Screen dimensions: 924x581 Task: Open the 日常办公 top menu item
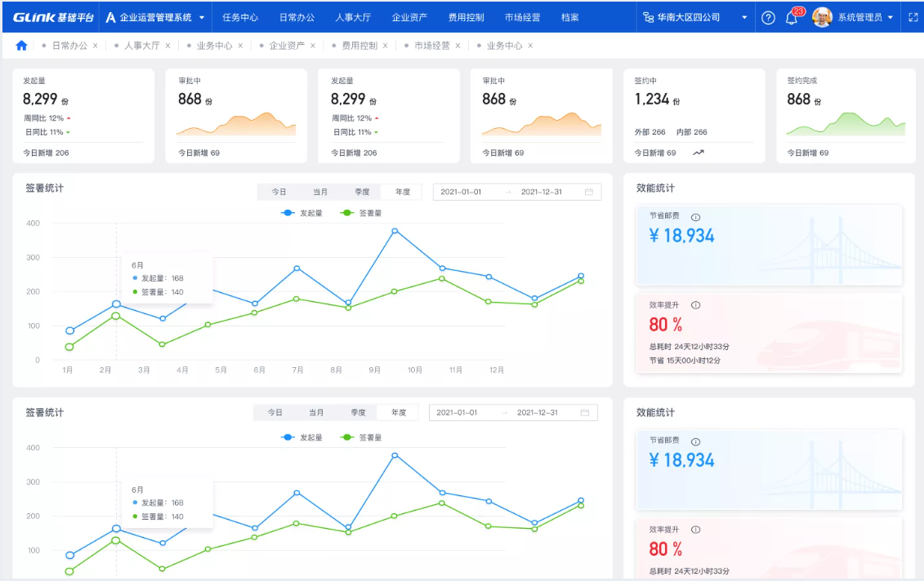(297, 18)
